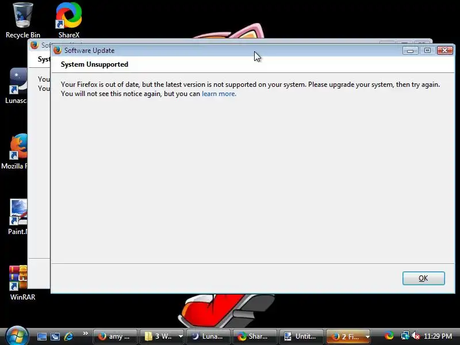The height and width of the screenshot is (345, 460).
Task: Launch Paint.NET desktop shortcut
Action: click(18, 217)
